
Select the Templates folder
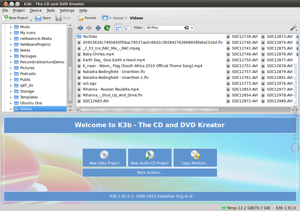pos(29,97)
